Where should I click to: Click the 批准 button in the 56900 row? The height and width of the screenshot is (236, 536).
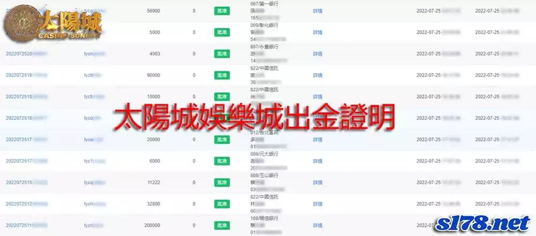[x=222, y=11]
